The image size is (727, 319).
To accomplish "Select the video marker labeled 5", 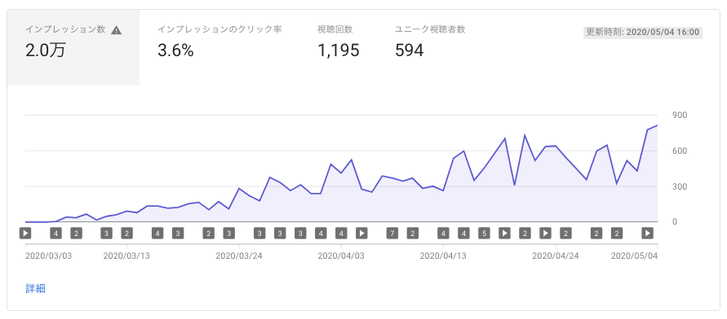I will (x=484, y=233).
